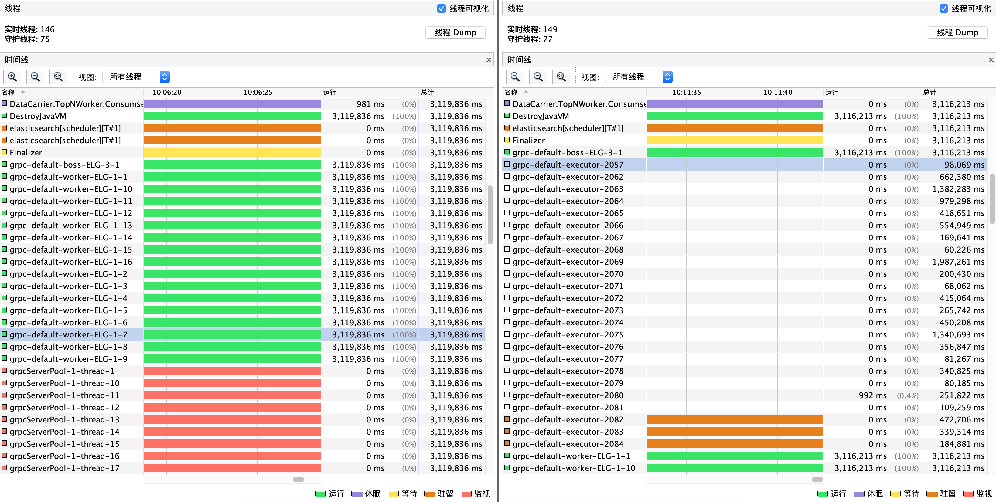Open the 所有线程 view dropdown in right panel
The height and width of the screenshot is (502, 996).
click(639, 76)
